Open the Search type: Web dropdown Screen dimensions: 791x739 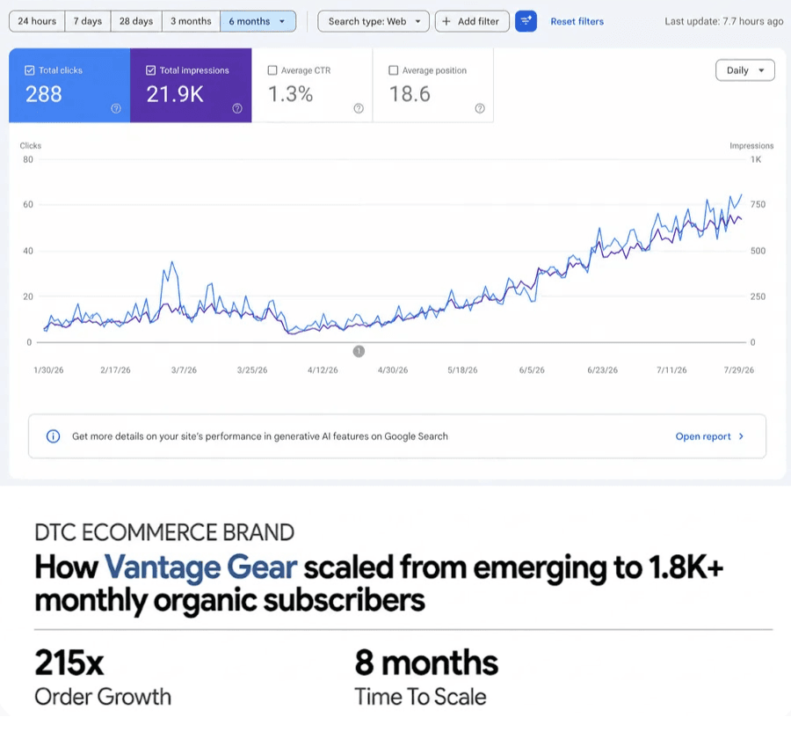coord(374,21)
